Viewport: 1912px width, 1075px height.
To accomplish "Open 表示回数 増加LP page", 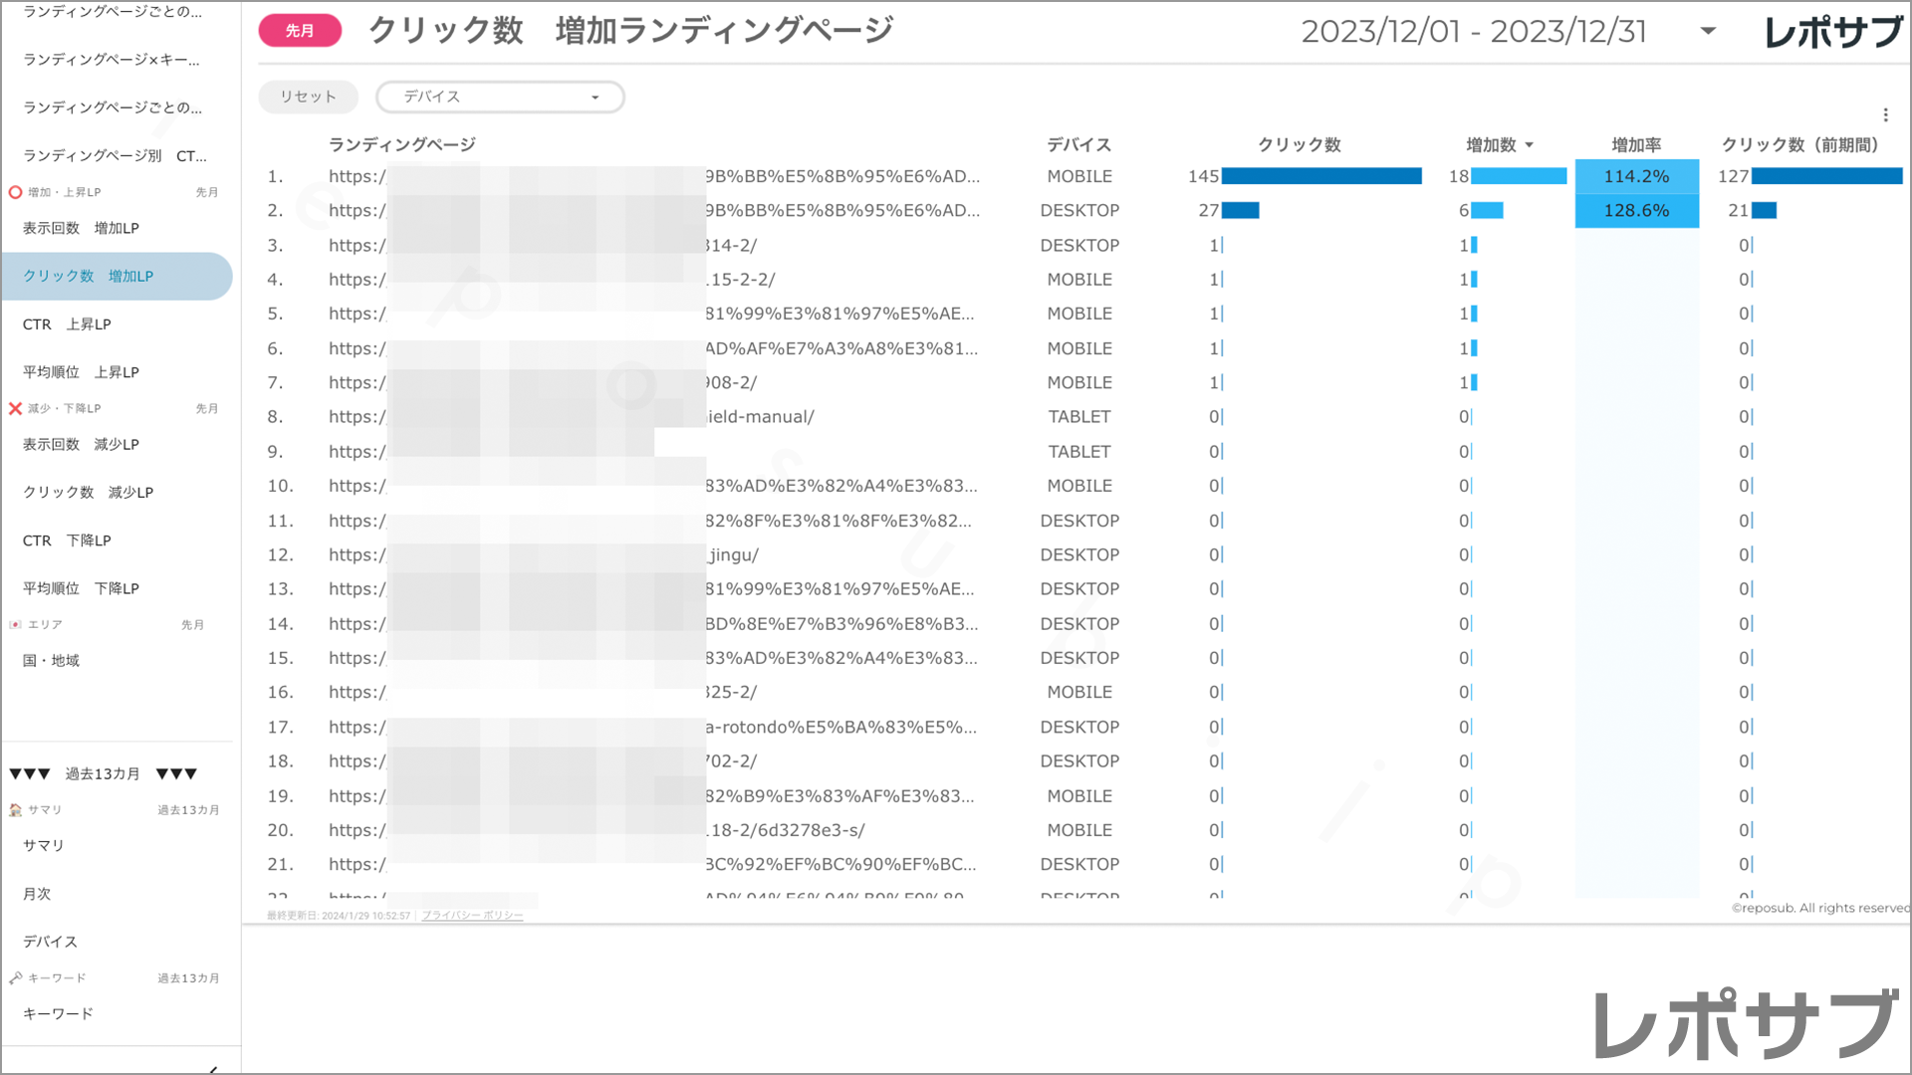I will pyautogui.click(x=81, y=228).
